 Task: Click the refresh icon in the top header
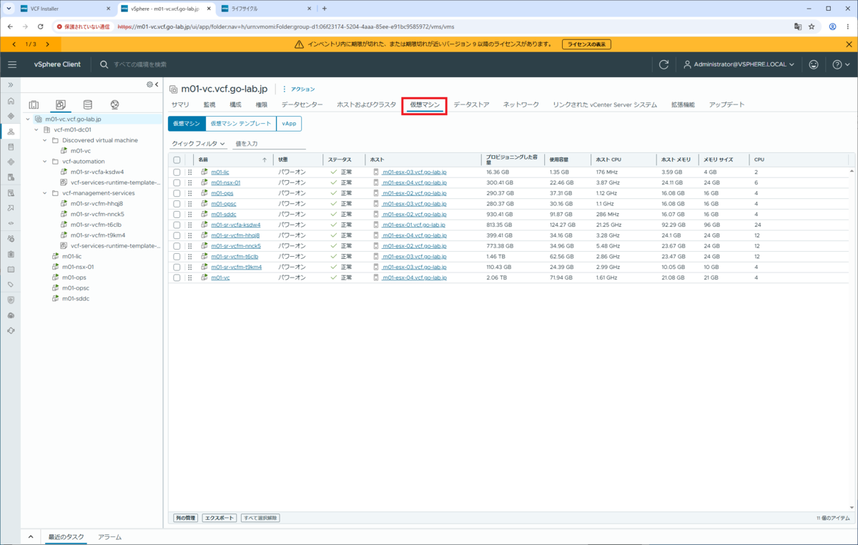(x=664, y=64)
